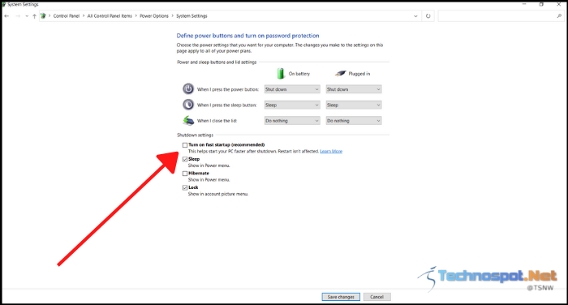This screenshot has width=568, height=305.
Task: Enable Turn on fast startup checkbox
Action: click(185, 145)
